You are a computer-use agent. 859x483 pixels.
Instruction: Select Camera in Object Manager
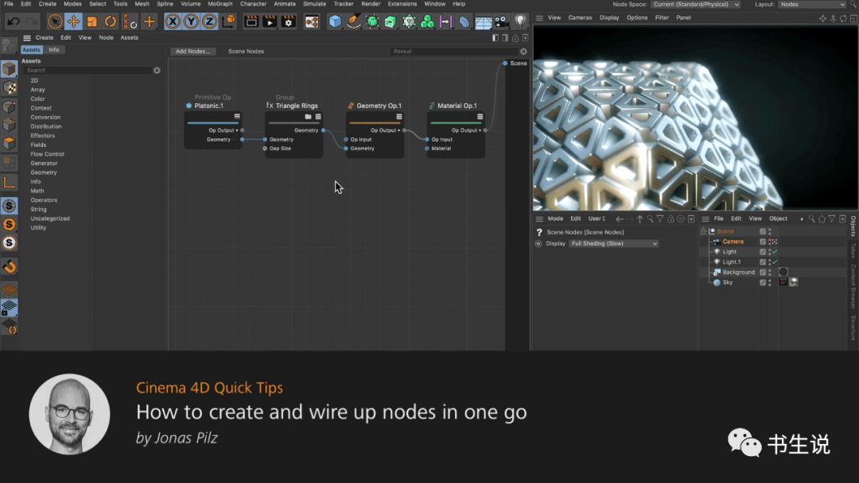click(733, 241)
